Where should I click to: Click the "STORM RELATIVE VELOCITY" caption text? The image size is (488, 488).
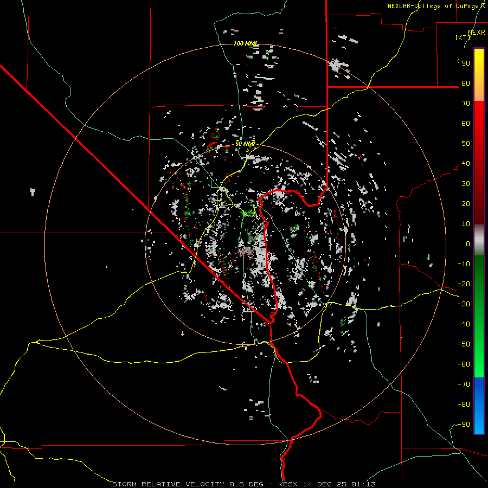tap(168, 484)
